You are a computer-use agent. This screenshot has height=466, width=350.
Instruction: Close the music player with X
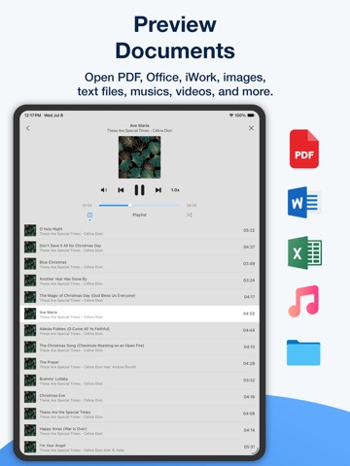click(x=251, y=128)
